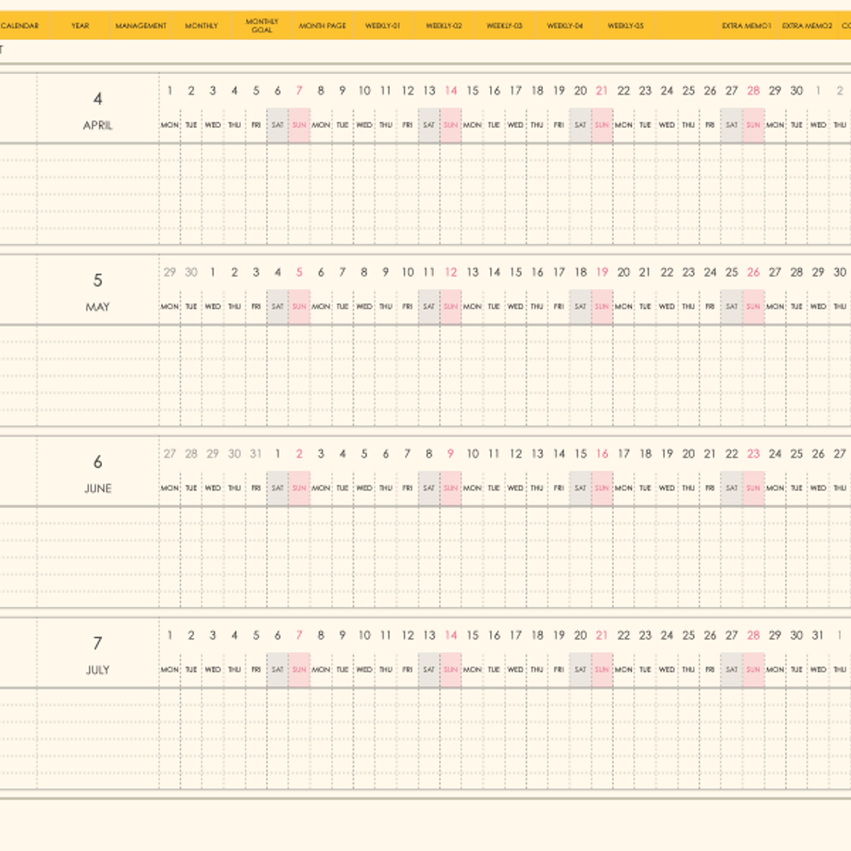Click date 25 in the April row
Image resolution: width=851 pixels, height=851 pixels.
688,91
